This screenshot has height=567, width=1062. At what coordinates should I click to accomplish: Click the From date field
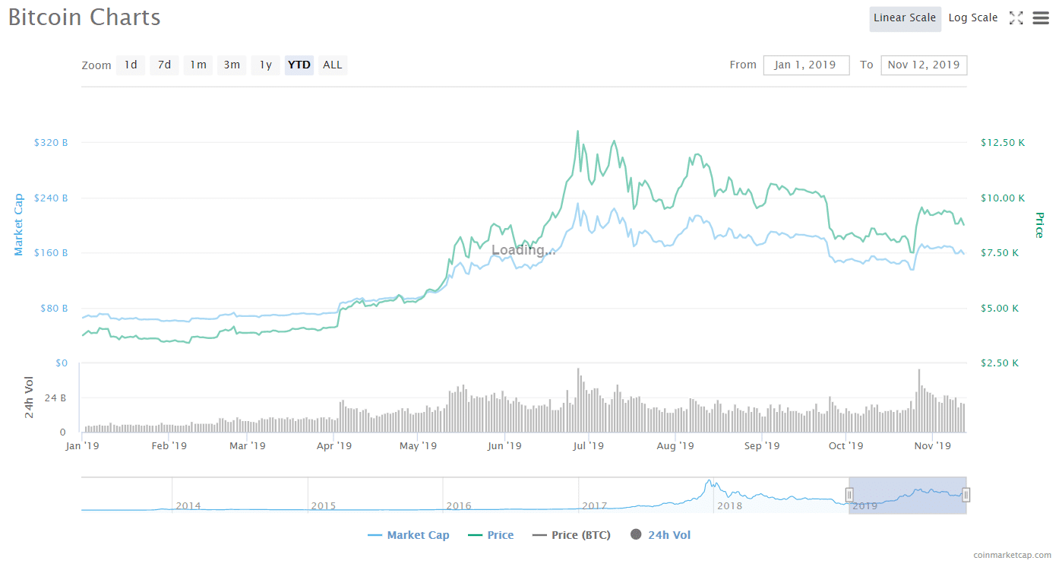coord(805,65)
